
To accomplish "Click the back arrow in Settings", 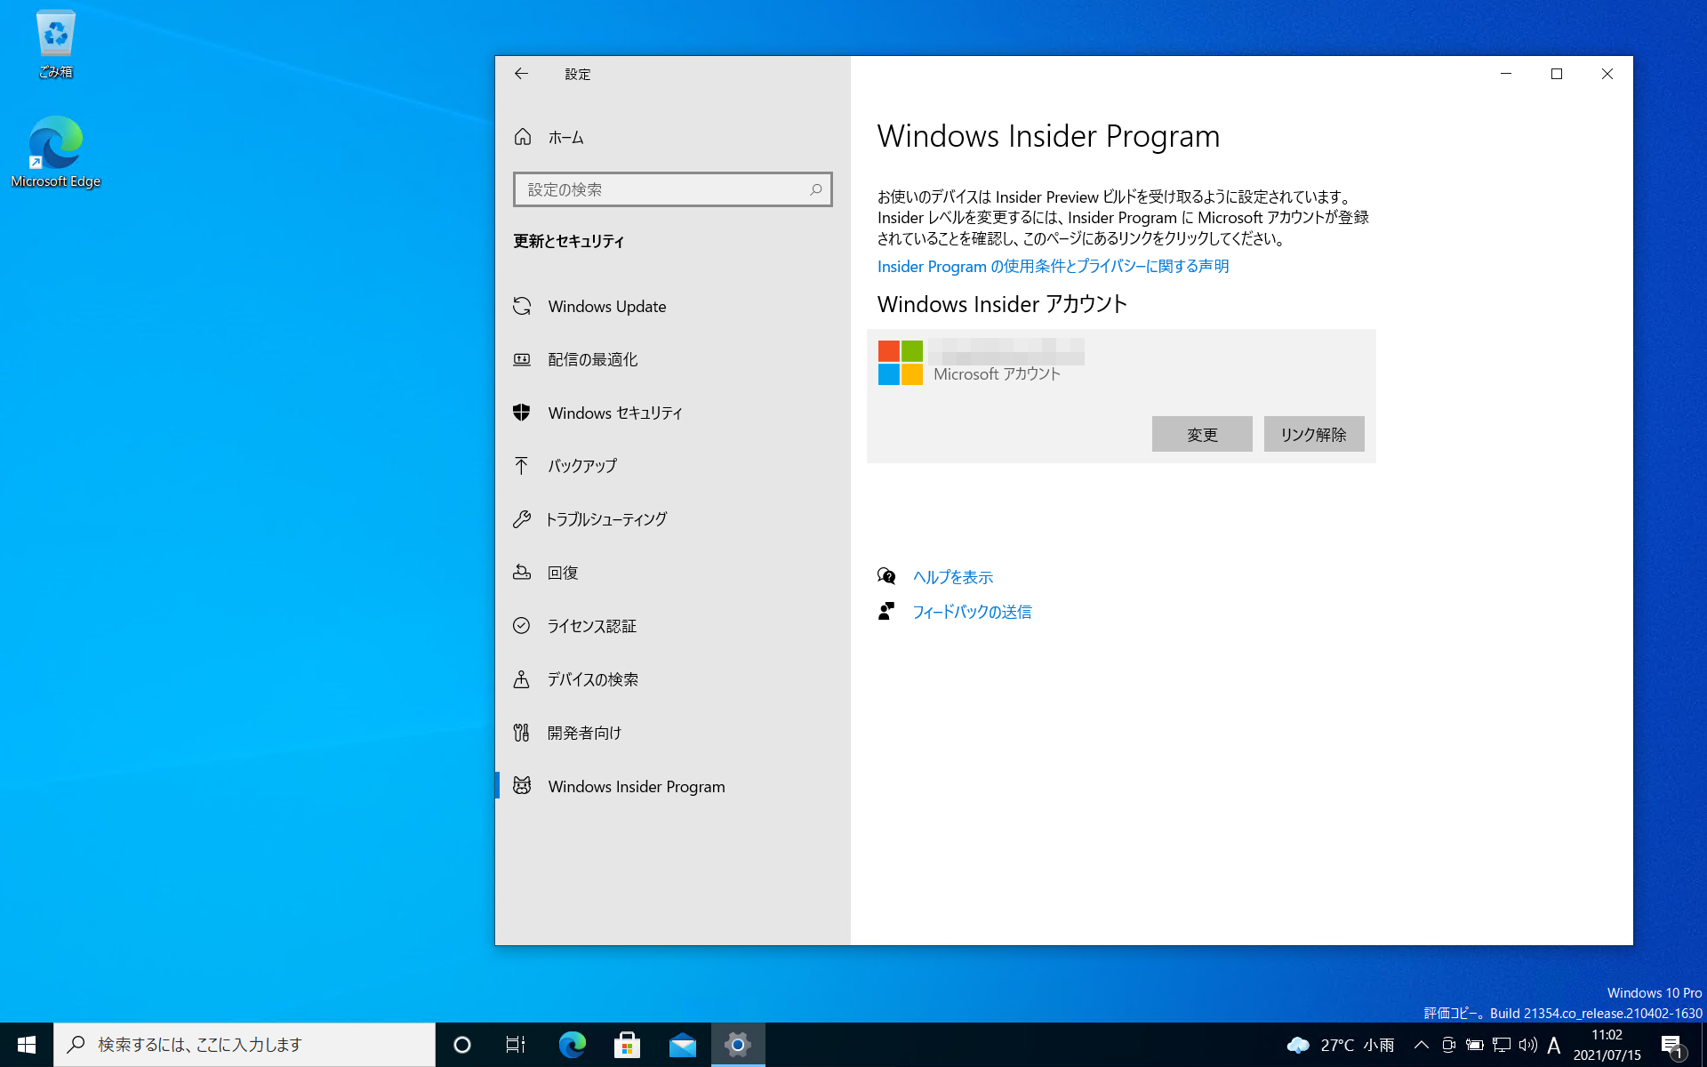I will tap(521, 74).
